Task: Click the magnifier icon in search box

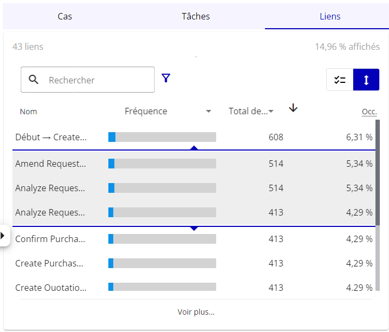Action: coord(34,80)
